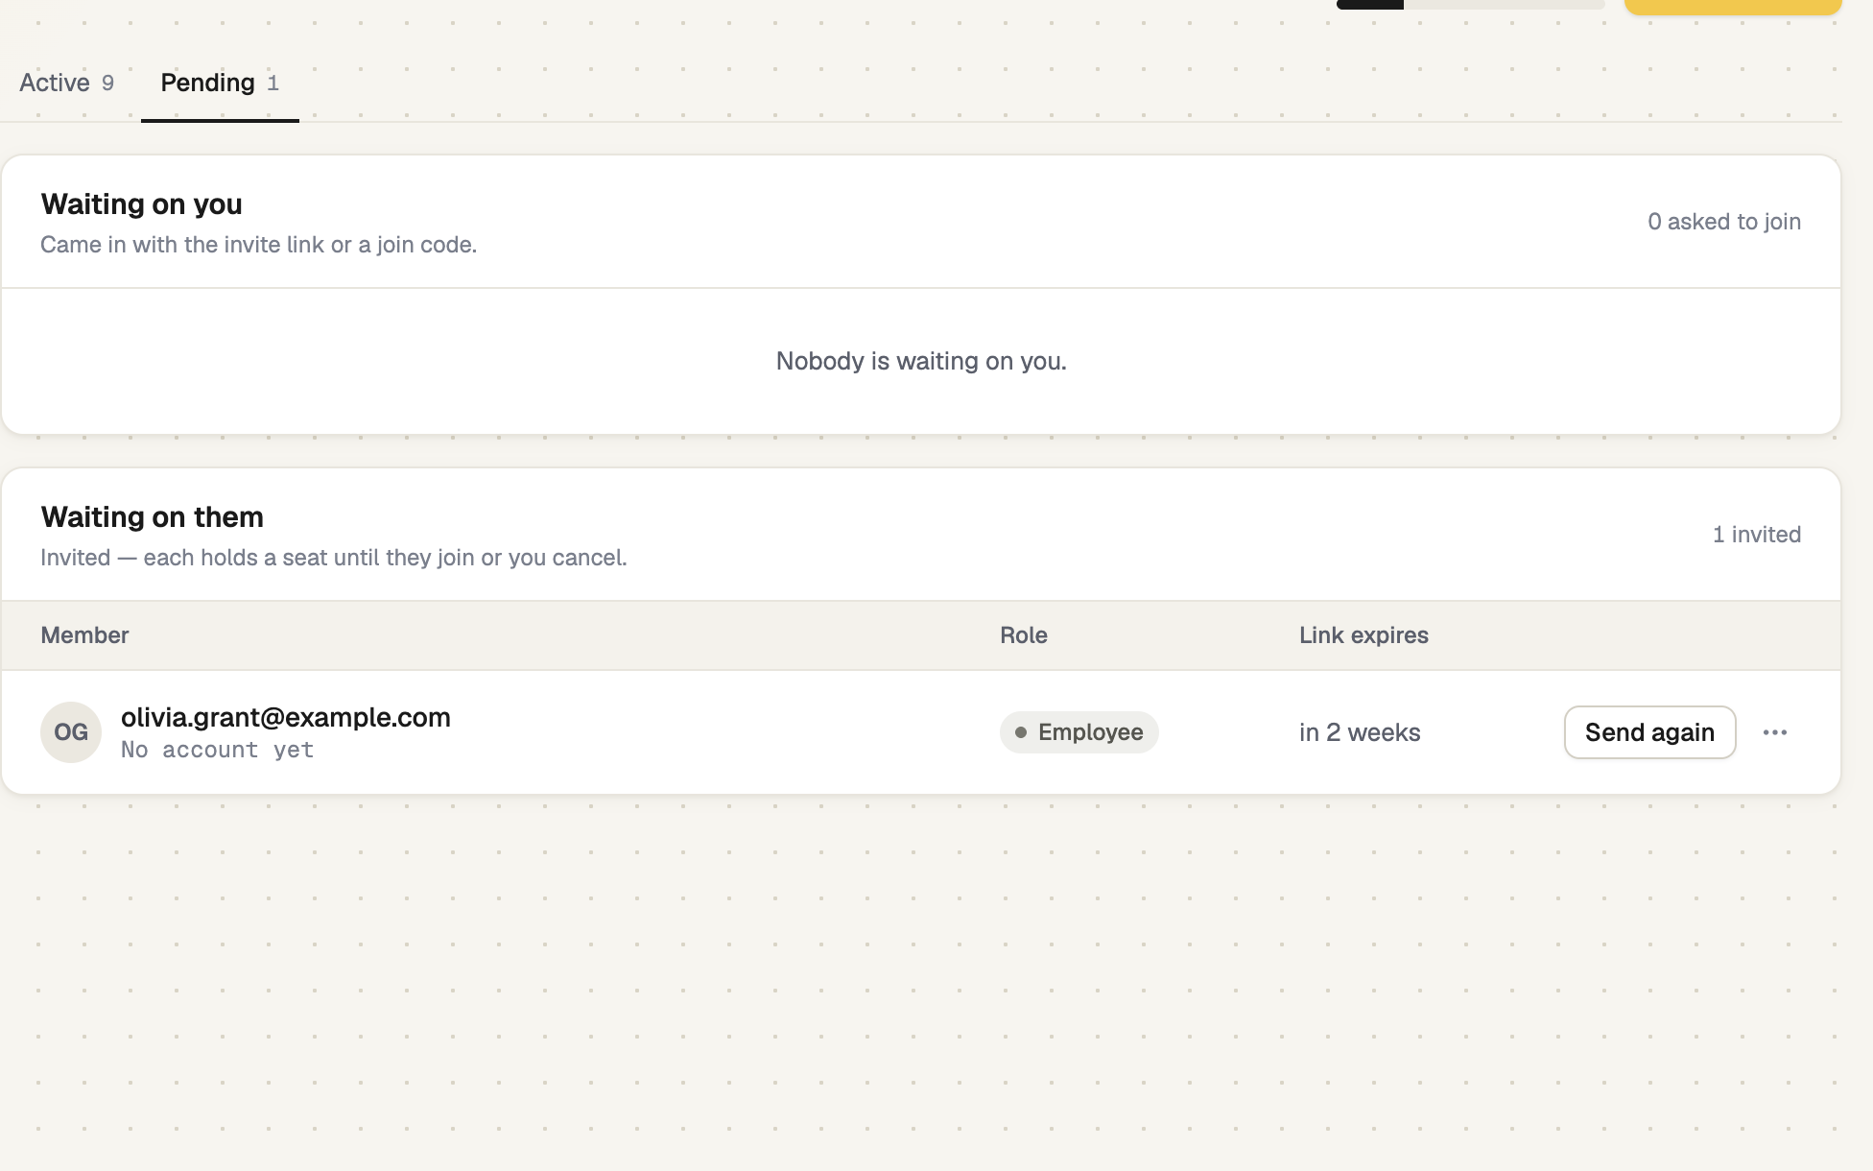Select the Pending tab
Image resolution: width=1873 pixels, height=1171 pixels.
(220, 84)
